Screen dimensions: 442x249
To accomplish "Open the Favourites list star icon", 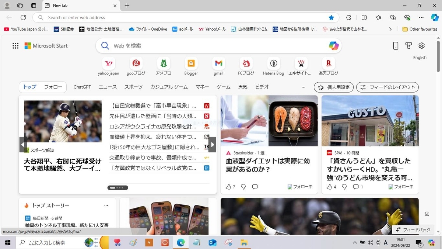I will point(379,17).
